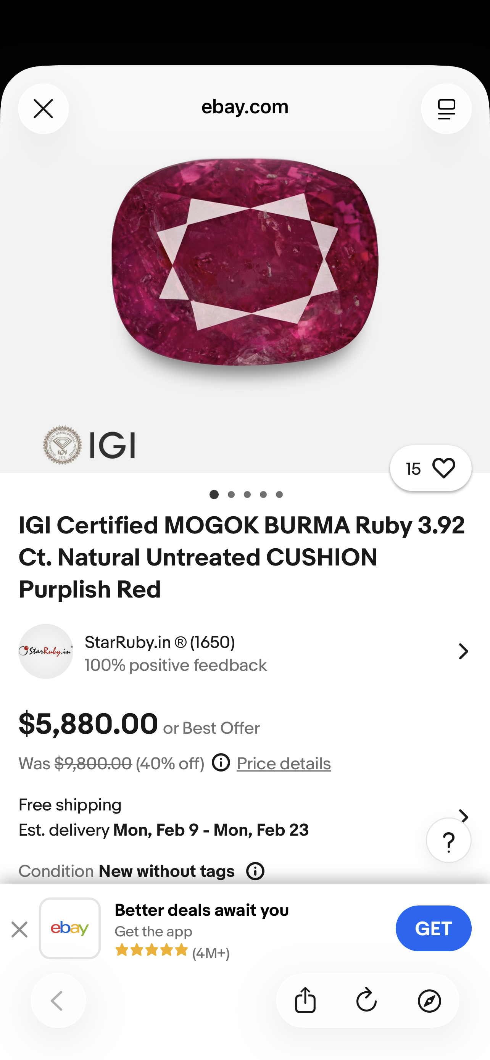Go back with the browser back arrow

(x=58, y=1000)
